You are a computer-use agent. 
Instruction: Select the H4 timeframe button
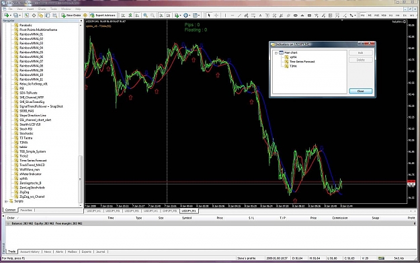tap(398, 15)
